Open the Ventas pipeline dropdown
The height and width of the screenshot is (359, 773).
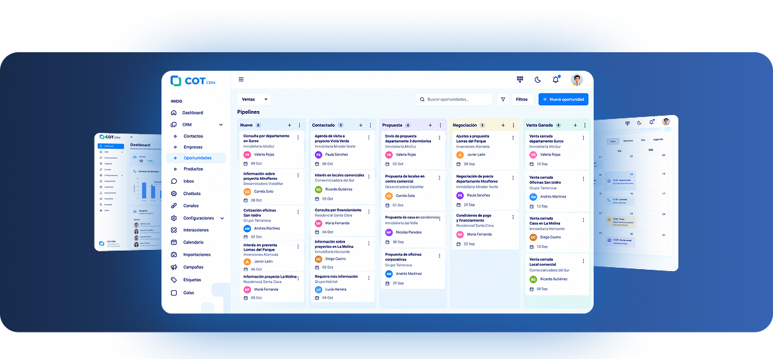254,99
